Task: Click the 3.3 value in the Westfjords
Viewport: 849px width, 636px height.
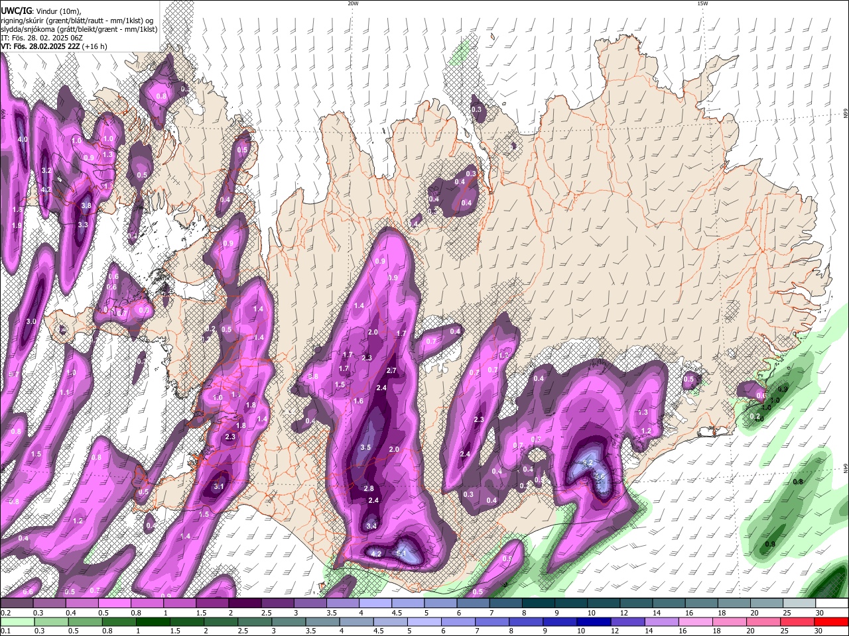Action: click(x=82, y=225)
